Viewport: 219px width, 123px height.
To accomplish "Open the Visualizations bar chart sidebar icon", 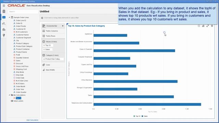I will click(x=4, y=29).
